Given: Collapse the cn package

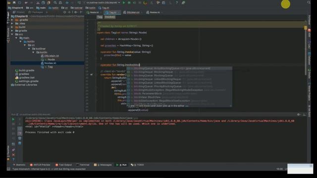Looking at the screenshot, I should click(x=25, y=45).
